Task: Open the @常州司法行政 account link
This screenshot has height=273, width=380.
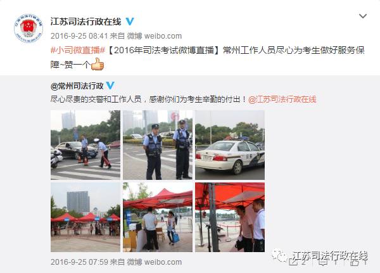Action: (77, 86)
